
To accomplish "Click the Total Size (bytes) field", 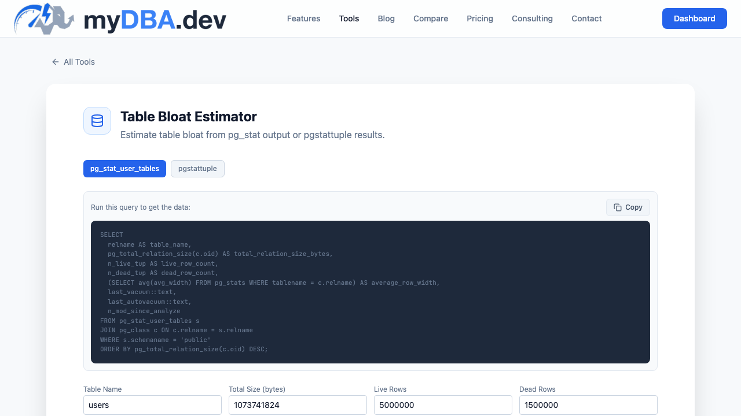I will point(298,405).
